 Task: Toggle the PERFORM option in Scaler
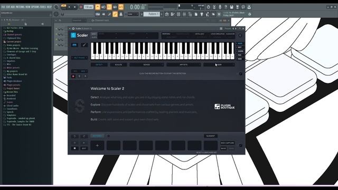click(166, 34)
